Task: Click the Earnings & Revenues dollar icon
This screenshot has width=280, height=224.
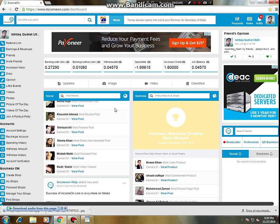Action: (2, 49)
